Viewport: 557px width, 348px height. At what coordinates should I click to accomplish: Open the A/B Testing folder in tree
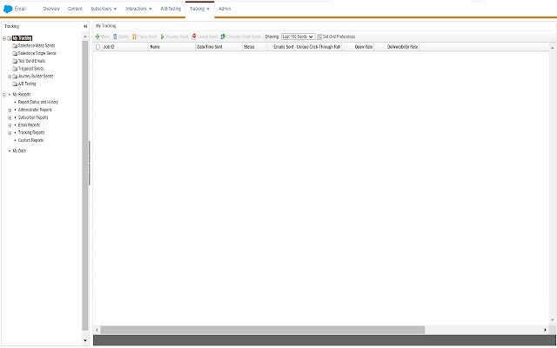coord(27,84)
